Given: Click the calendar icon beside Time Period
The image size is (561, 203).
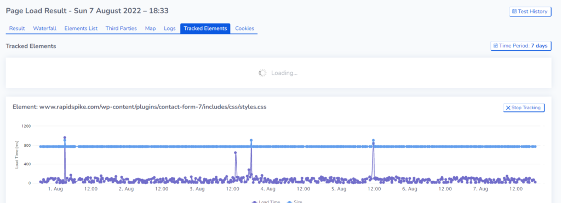Looking at the screenshot, I should tap(496, 46).
